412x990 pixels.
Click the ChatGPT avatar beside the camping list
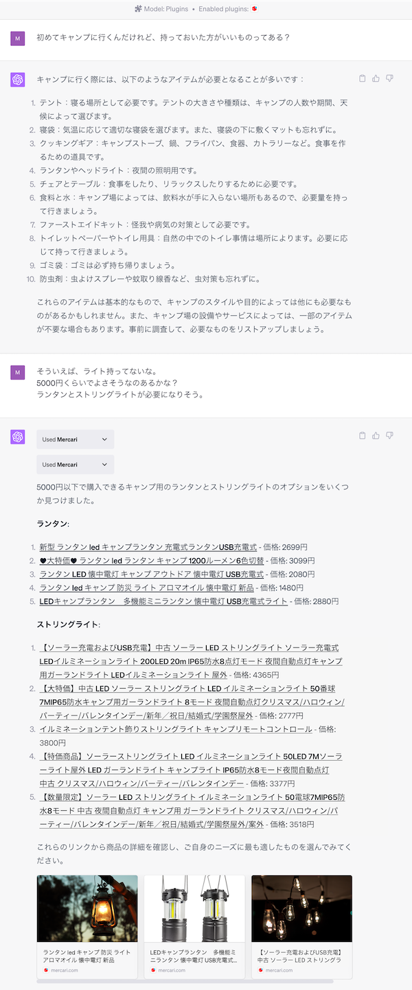tap(18, 80)
